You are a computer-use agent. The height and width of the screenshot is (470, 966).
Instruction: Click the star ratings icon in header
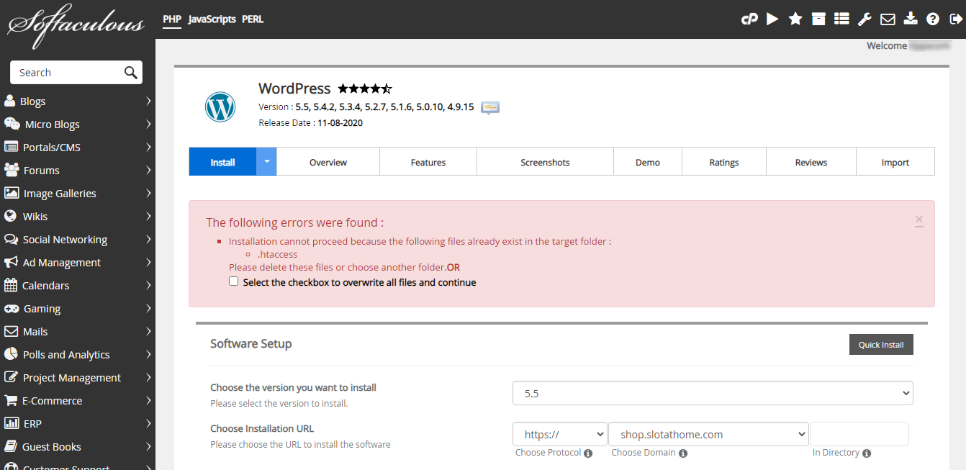point(795,19)
